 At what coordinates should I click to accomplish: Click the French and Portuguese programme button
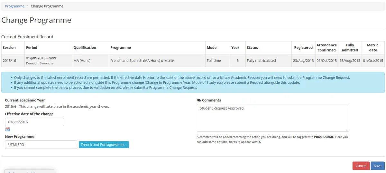tap(104, 145)
